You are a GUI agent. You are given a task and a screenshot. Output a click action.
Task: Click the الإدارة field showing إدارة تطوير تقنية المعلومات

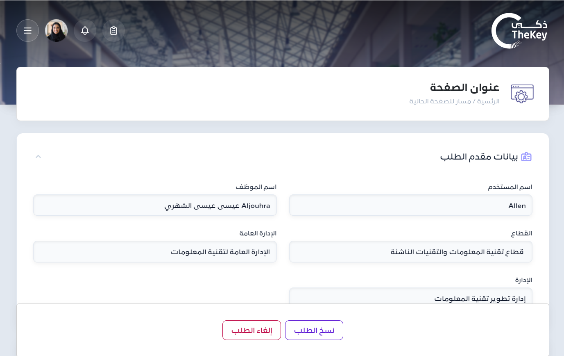410,297
